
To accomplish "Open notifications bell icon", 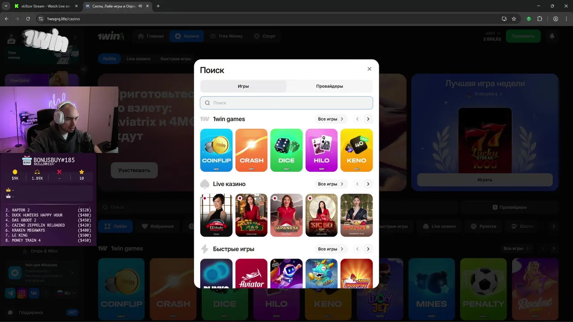I will [x=552, y=36].
